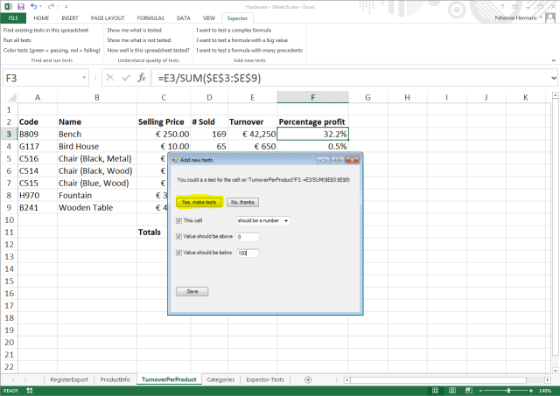This screenshot has width=560, height=396.
Task: Click 'formula with many precedents' command
Action: [x=249, y=51]
